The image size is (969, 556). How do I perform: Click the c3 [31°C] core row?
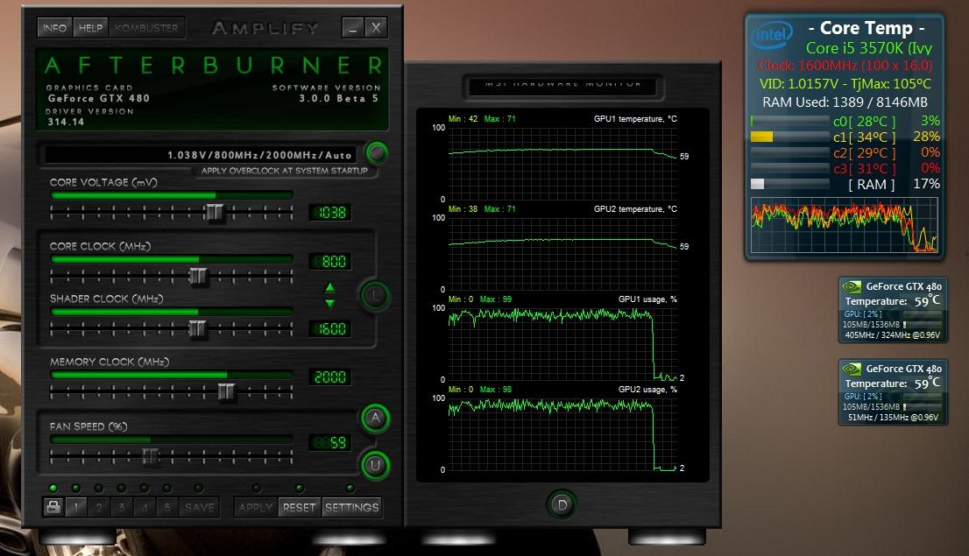pos(845,168)
